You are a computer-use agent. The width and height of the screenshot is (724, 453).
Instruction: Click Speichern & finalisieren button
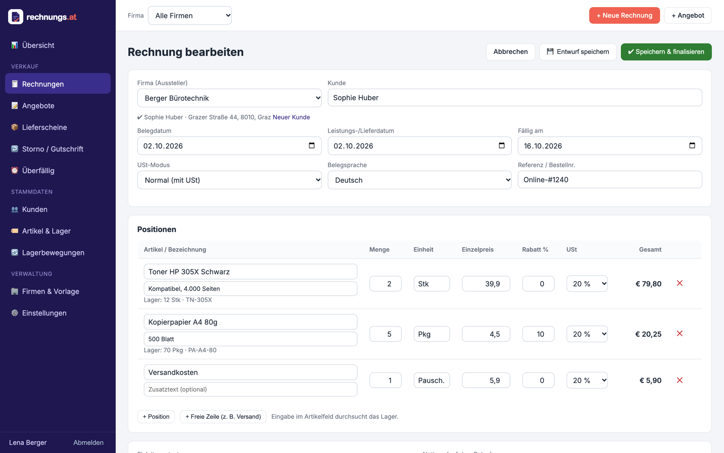click(666, 52)
